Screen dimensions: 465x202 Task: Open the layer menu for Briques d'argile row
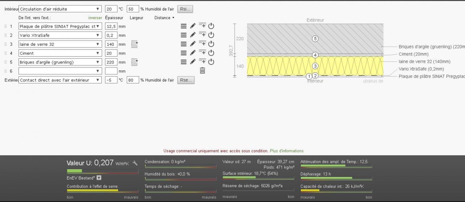tap(184, 62)
